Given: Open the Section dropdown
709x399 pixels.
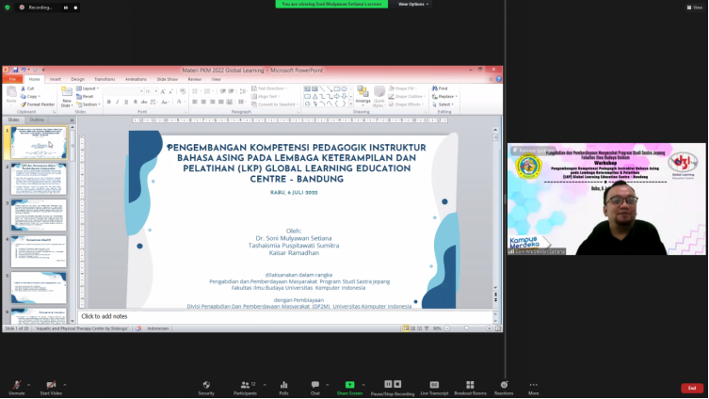Looking at the screenshot, I should 89,104.
